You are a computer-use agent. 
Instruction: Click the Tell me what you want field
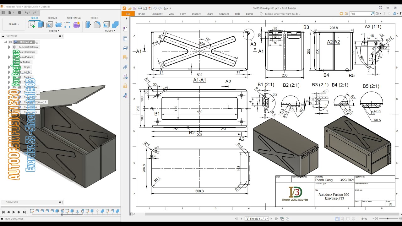point(280,14)
